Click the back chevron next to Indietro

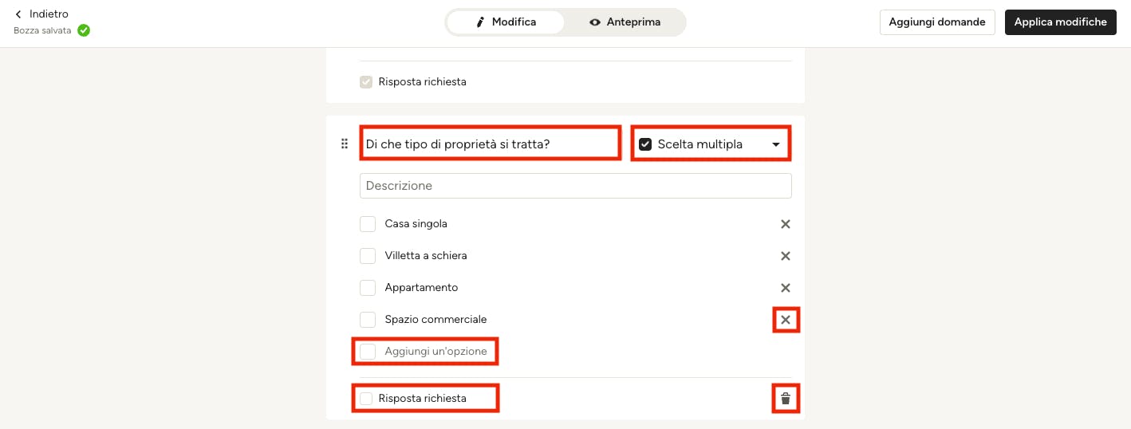coord(18,14)
